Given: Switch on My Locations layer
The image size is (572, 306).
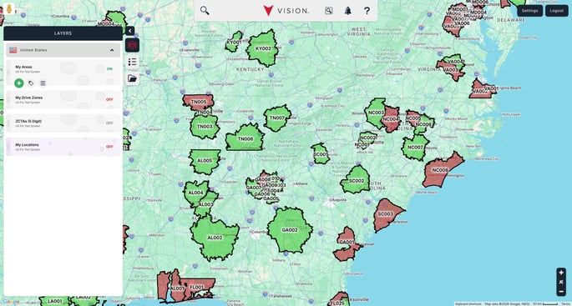Looking at the screenshot, I should point(109,147).
